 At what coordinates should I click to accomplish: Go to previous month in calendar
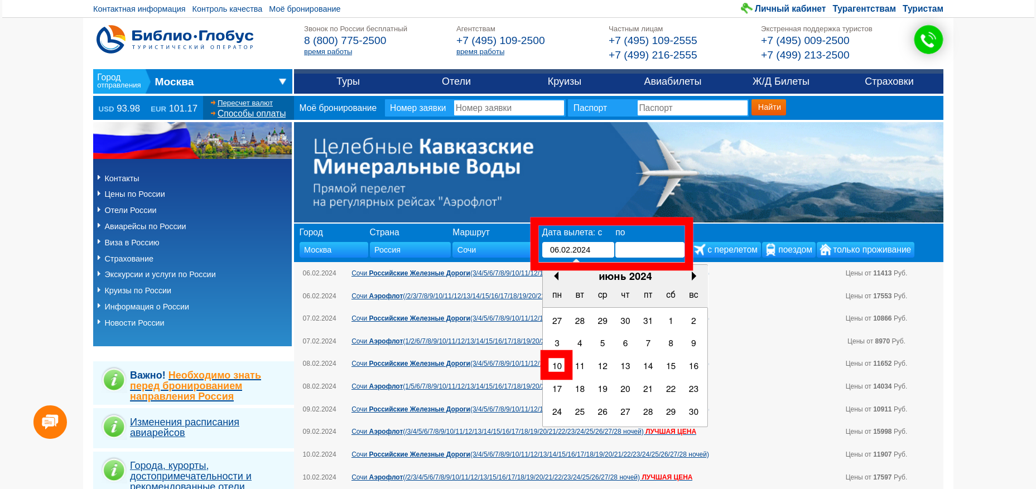pos(556,276)
